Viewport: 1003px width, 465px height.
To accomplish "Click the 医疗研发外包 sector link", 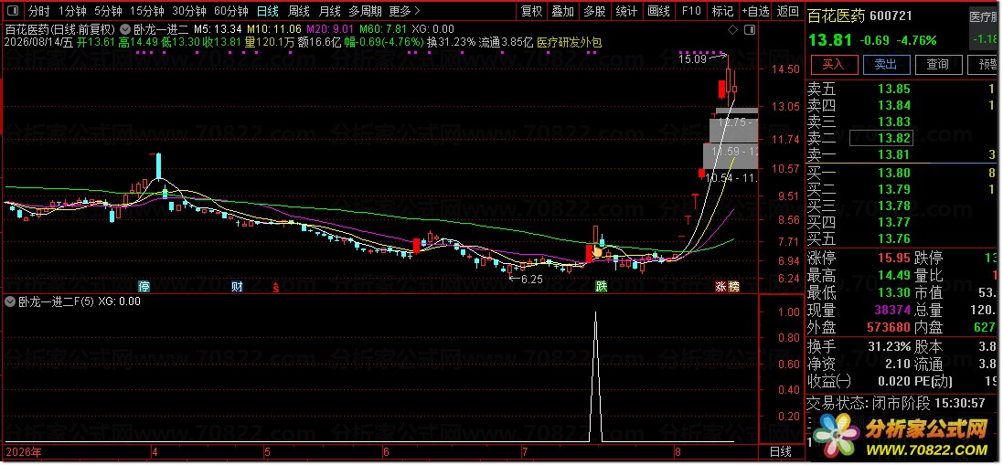I will [569, 42].
